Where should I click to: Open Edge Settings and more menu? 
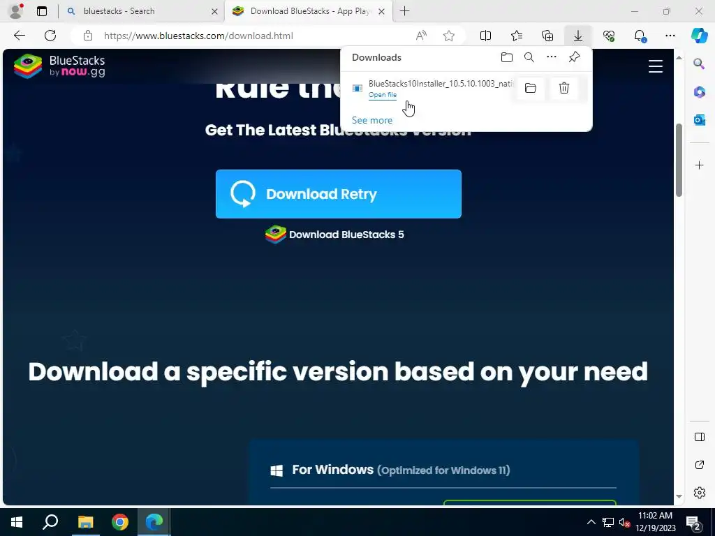670,36
